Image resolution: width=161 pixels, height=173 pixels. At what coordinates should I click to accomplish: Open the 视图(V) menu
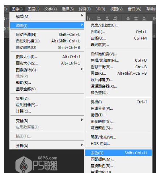click(x=116, y=9)
